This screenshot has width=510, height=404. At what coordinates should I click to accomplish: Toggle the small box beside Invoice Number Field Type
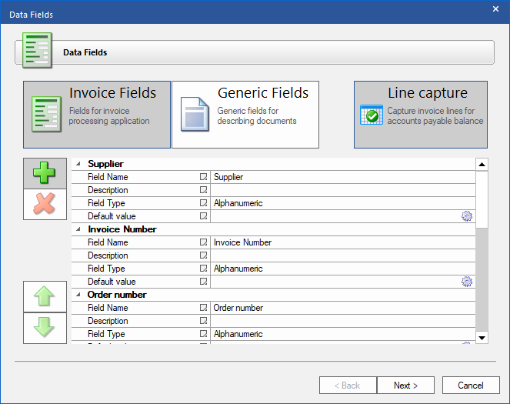204,269
